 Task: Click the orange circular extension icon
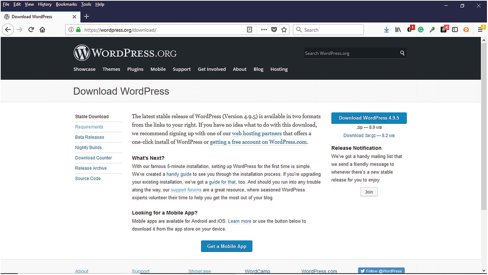coord(466,30)
